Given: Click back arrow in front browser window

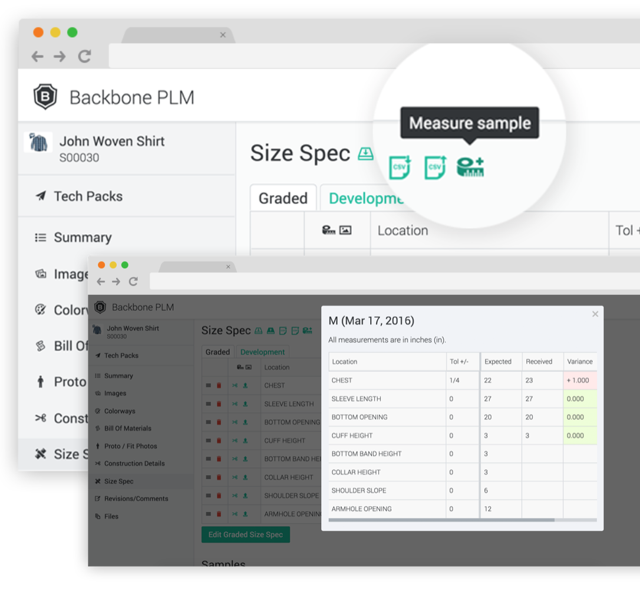Looking at the screenshot, I should pyautogui.click(x=101, y=281).
